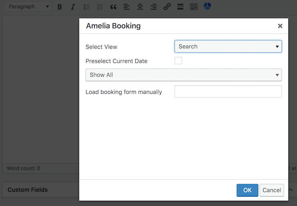297x206 pixels.
Task: Click the insert link icon
Action: coord(167,7)
